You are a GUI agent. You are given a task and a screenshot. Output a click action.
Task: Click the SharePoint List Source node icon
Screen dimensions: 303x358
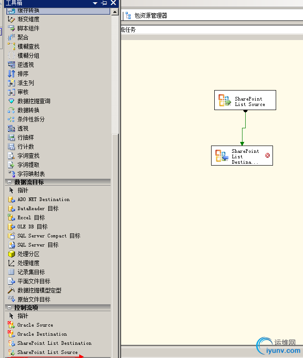224,100
